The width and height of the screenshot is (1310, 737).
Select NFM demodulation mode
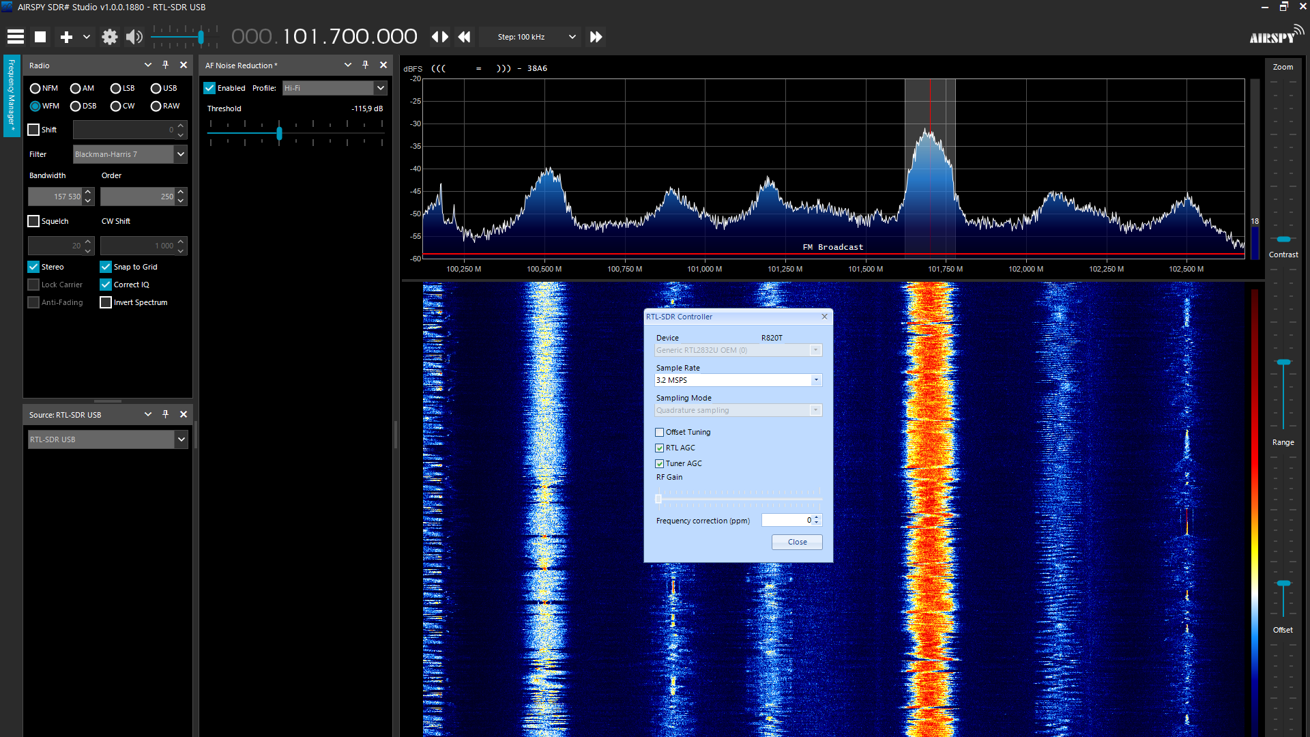pyautogui.click(x=44, y=88)
